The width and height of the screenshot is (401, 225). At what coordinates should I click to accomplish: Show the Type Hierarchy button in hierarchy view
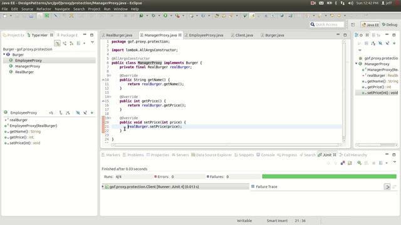(x=57, y=43)
